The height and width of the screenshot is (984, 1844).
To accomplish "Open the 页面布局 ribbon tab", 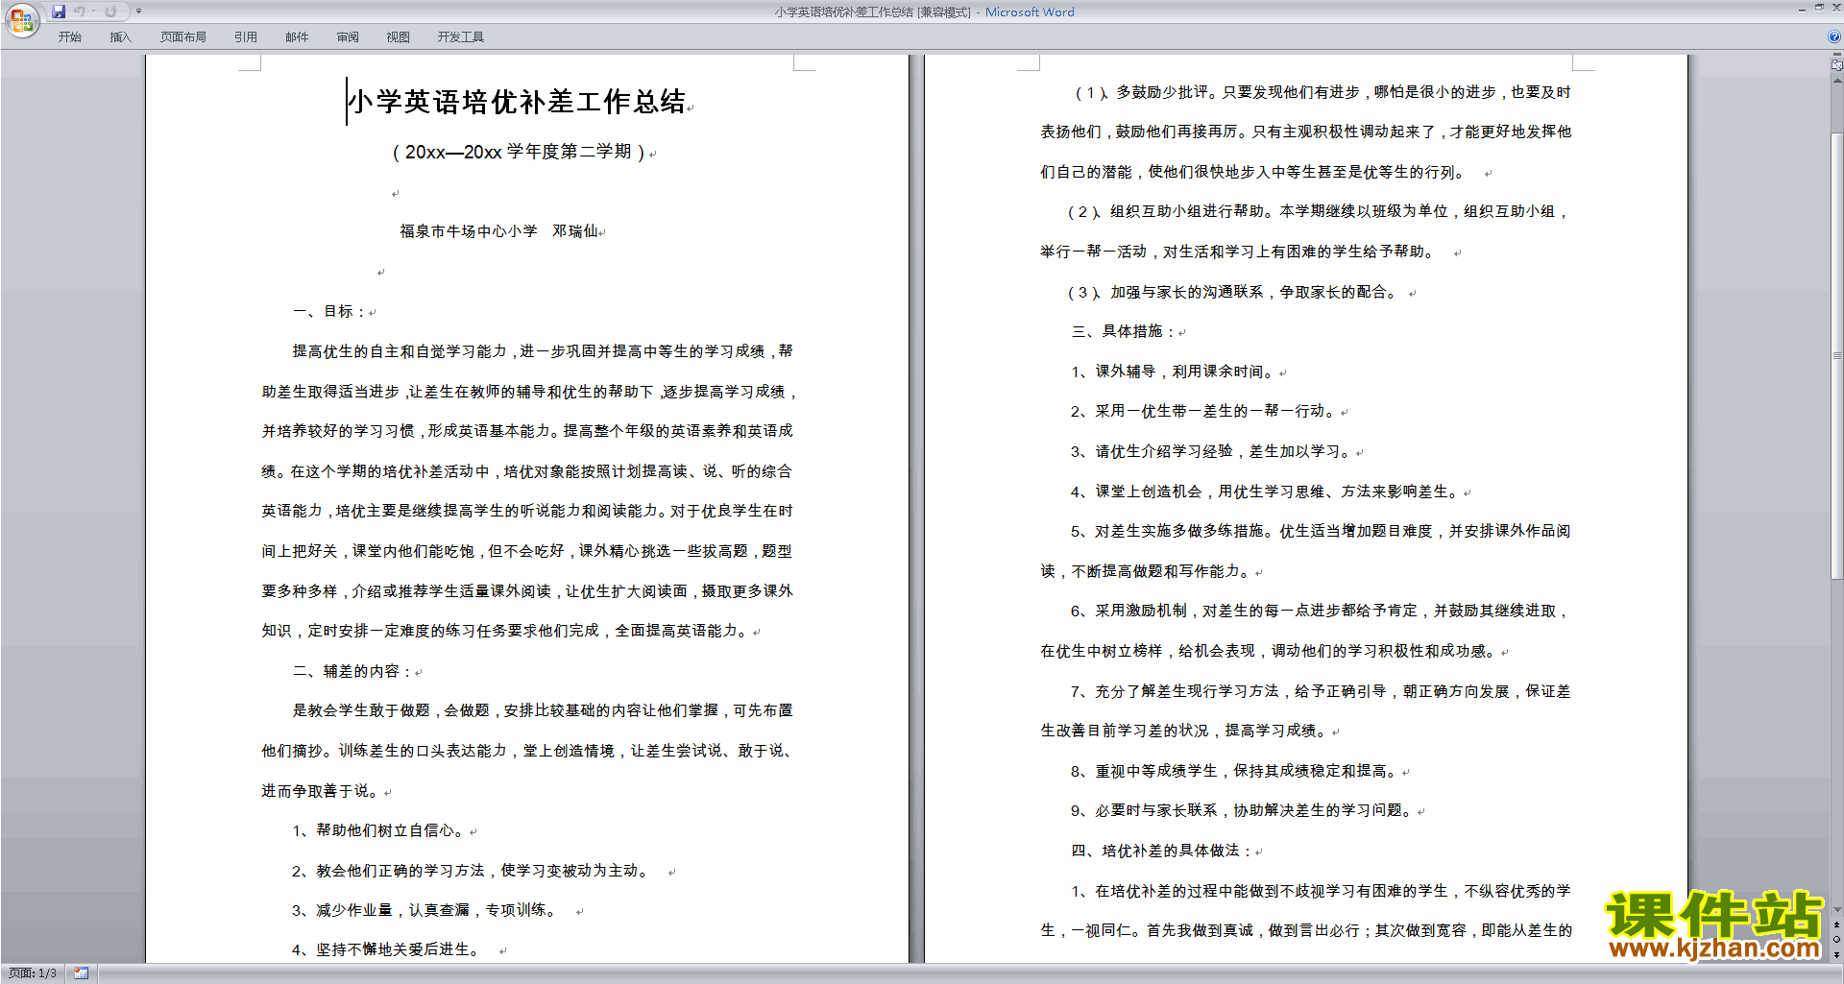I will pyautogui.click(x=183, y=36).
